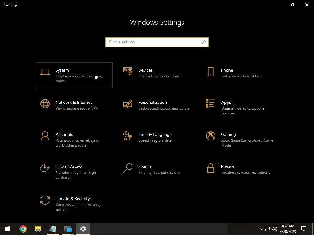Select the Network & Internet title

(x=74, y=102)
